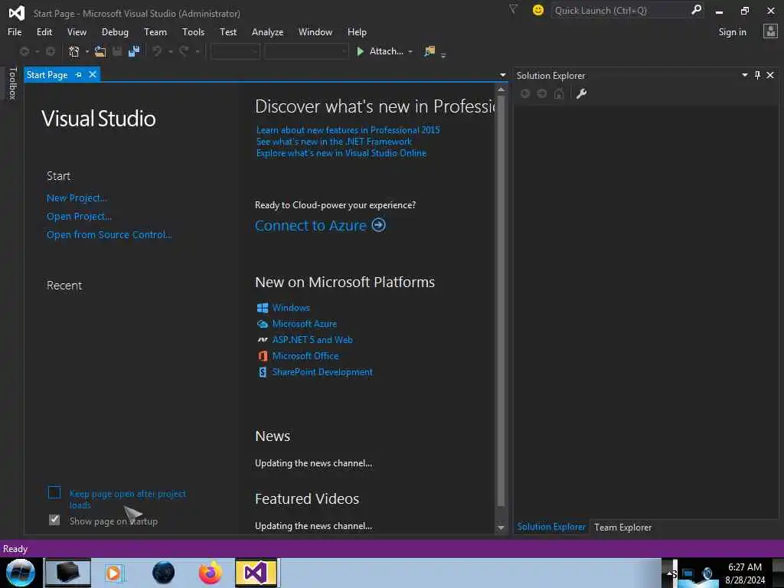Open the Tools menu
This screenshot has height=588, width=784.
[x=193, y=32]
